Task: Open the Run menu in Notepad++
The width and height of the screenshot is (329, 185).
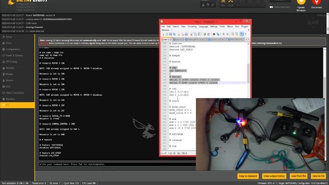Action: click(237, 27)
